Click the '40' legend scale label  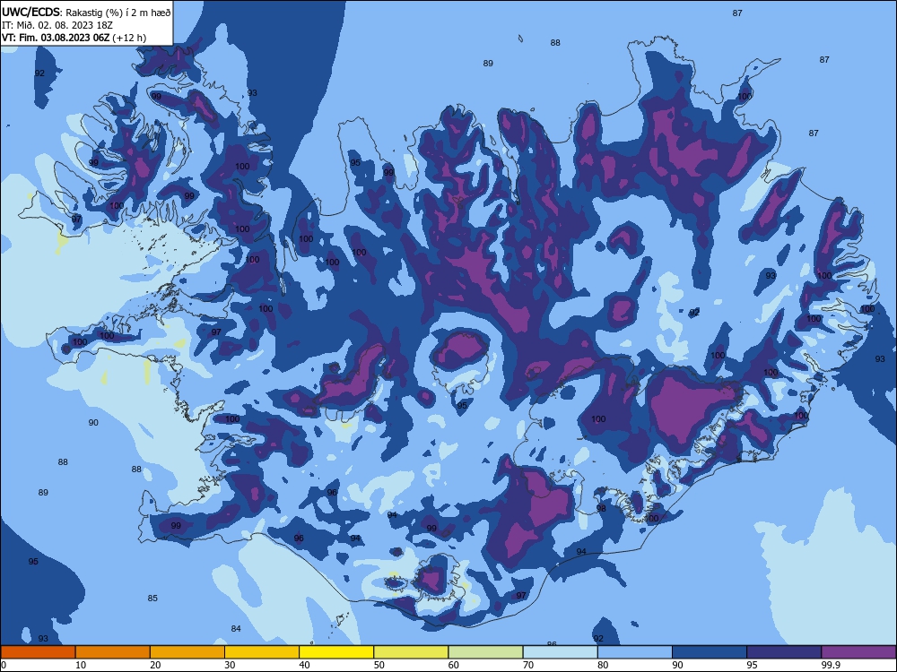(304, 665)
